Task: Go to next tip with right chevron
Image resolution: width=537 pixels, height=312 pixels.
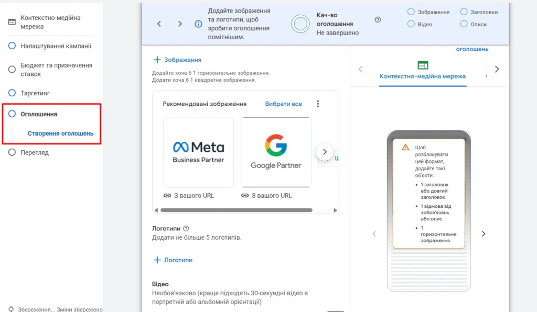Action: pos(180,24)
